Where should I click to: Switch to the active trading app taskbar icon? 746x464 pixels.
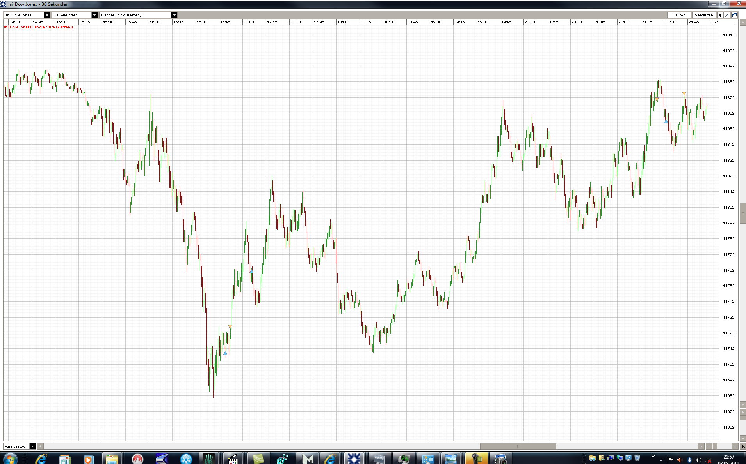pos(354,459)
